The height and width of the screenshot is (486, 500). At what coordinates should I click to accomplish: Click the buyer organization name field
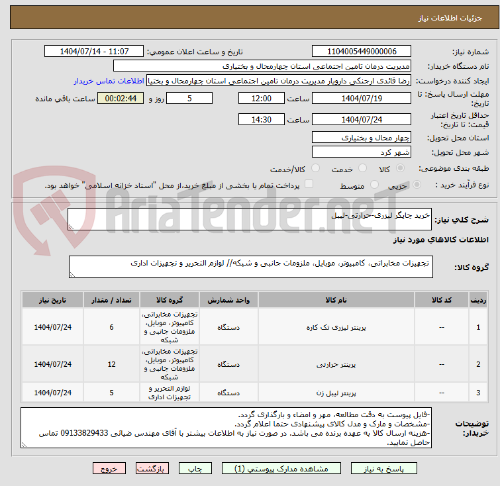[262, 66]
